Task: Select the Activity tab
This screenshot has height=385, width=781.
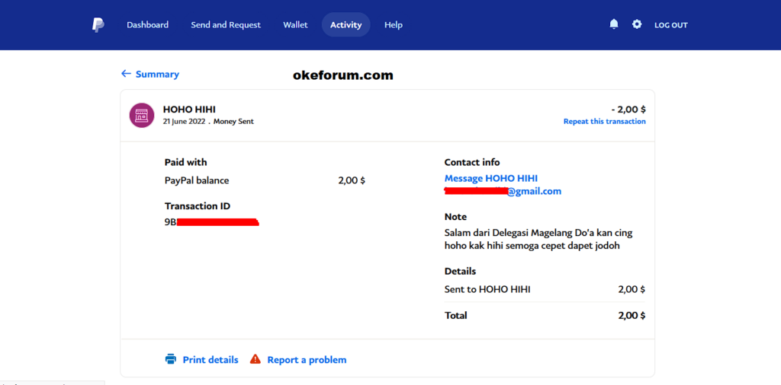Action: click(346, 25)
